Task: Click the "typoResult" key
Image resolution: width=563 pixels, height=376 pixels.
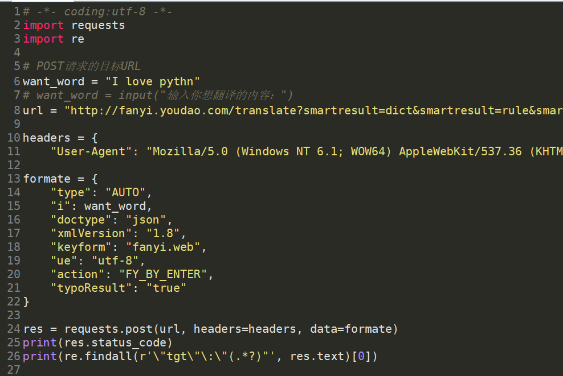Action: (x=91, y=288)
